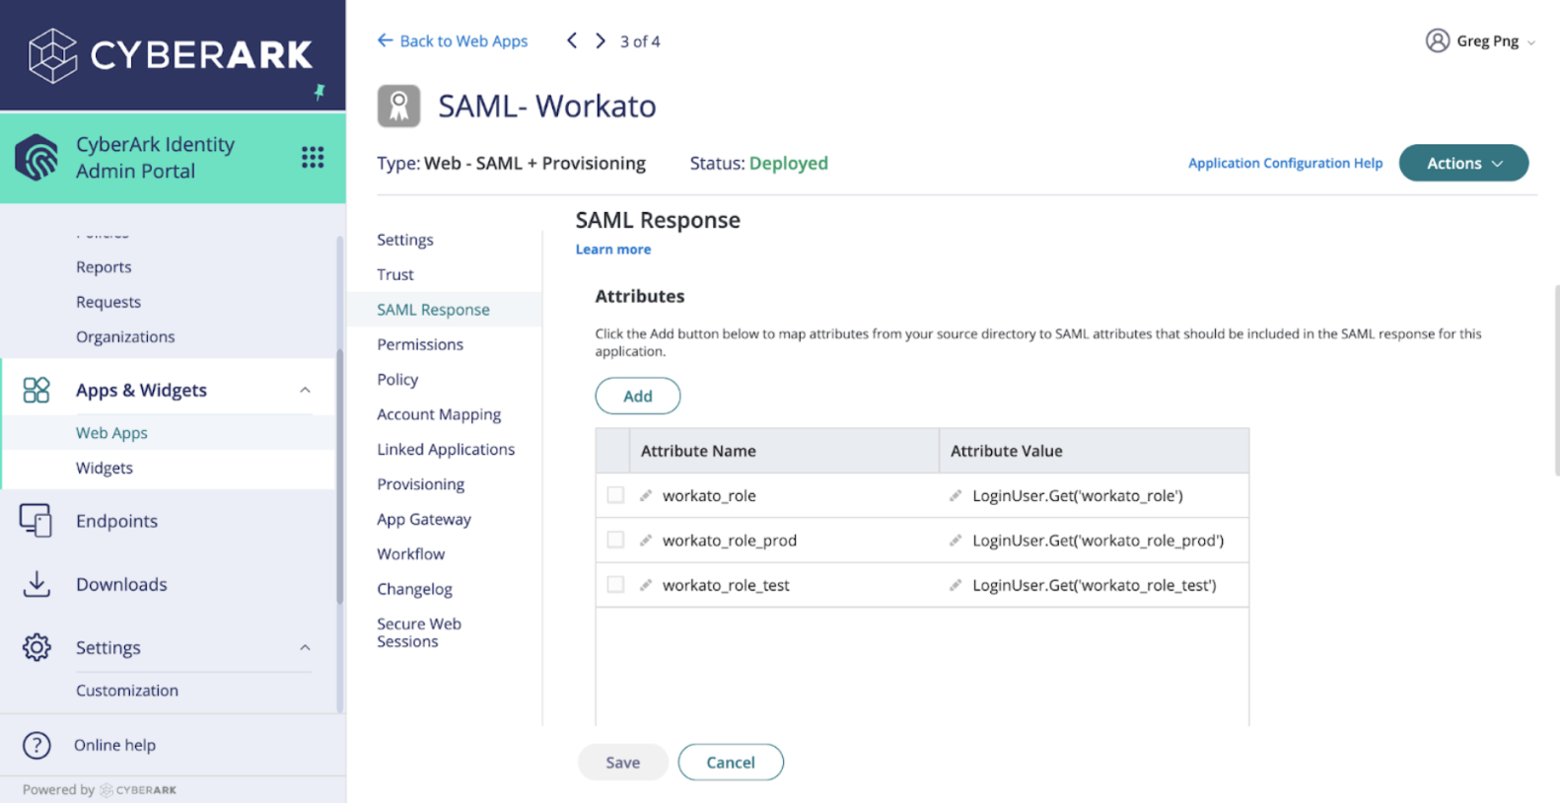The width and height of the screenshot is (1560, 805).
Task: Click the CyberArk logo icon
Action: click(x=52, y=55)
